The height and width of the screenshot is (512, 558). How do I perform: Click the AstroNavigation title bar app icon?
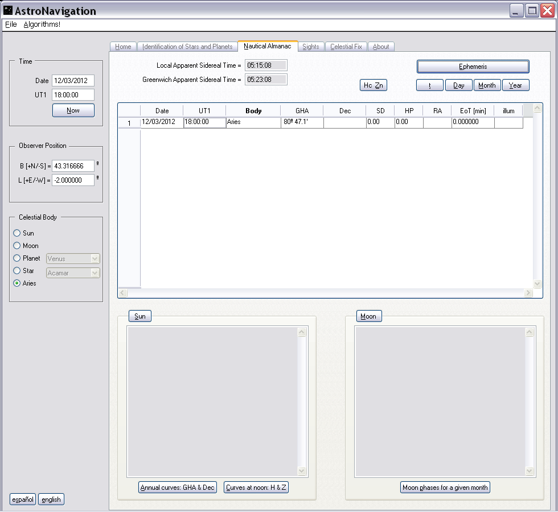coord(8,11)
